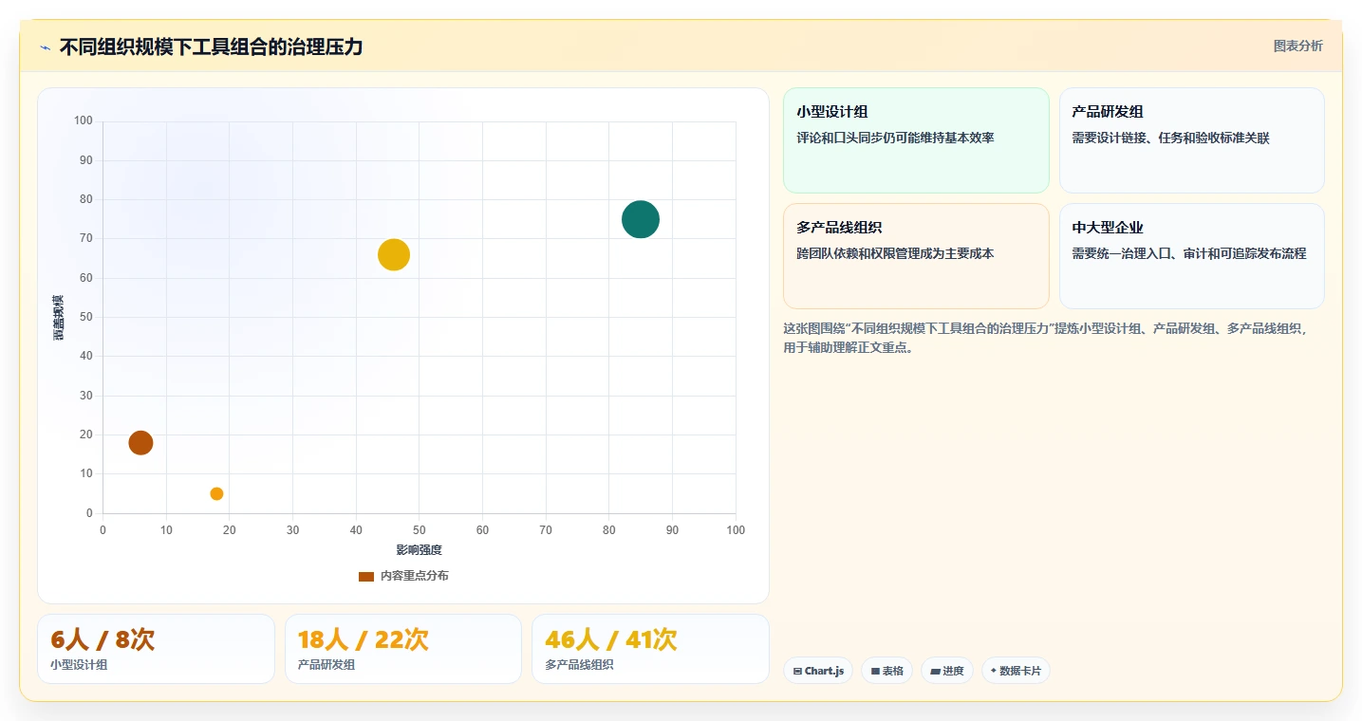
Task: Click the Chart.js tag
Action: pyautogui.click(x=818, y=671)
